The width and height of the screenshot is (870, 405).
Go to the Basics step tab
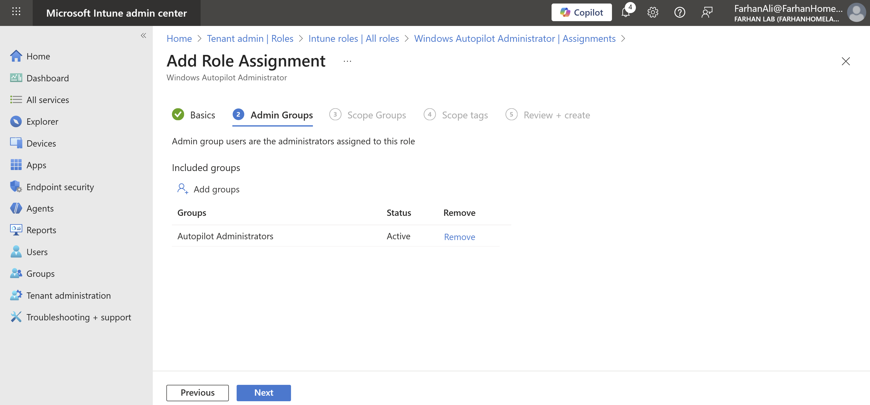click(x=202, y=115)
